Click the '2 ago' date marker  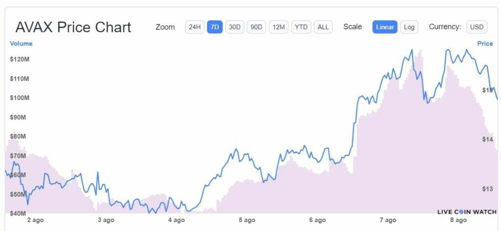pos(36,220)
